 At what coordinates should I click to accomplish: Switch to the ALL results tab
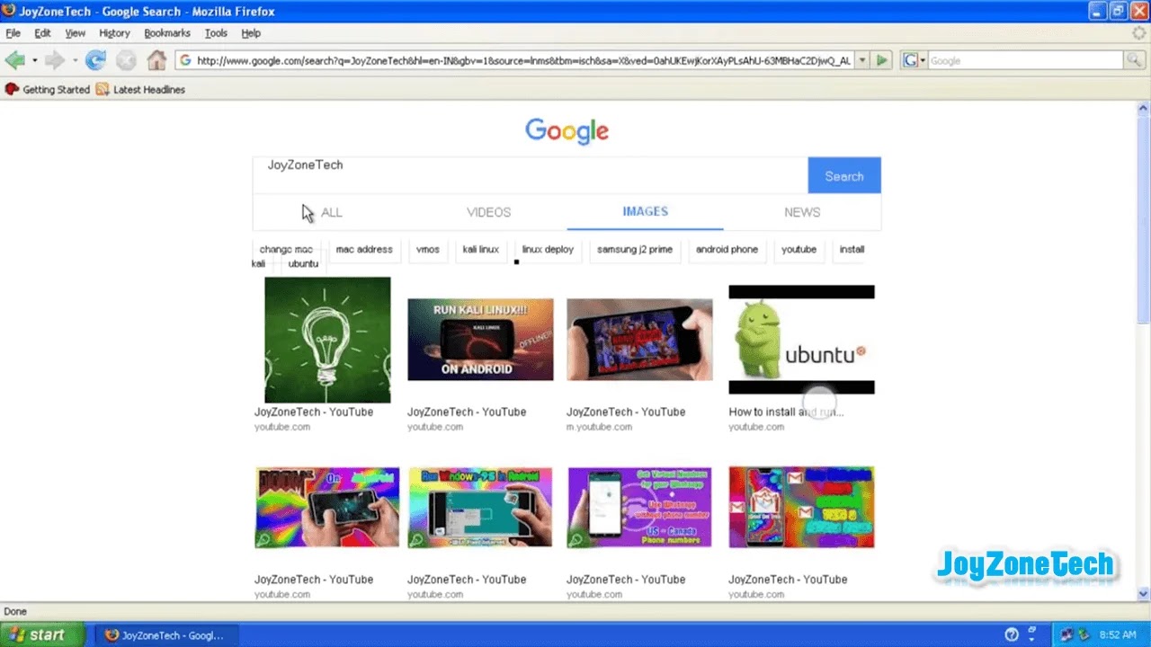[x=332, y=212]
